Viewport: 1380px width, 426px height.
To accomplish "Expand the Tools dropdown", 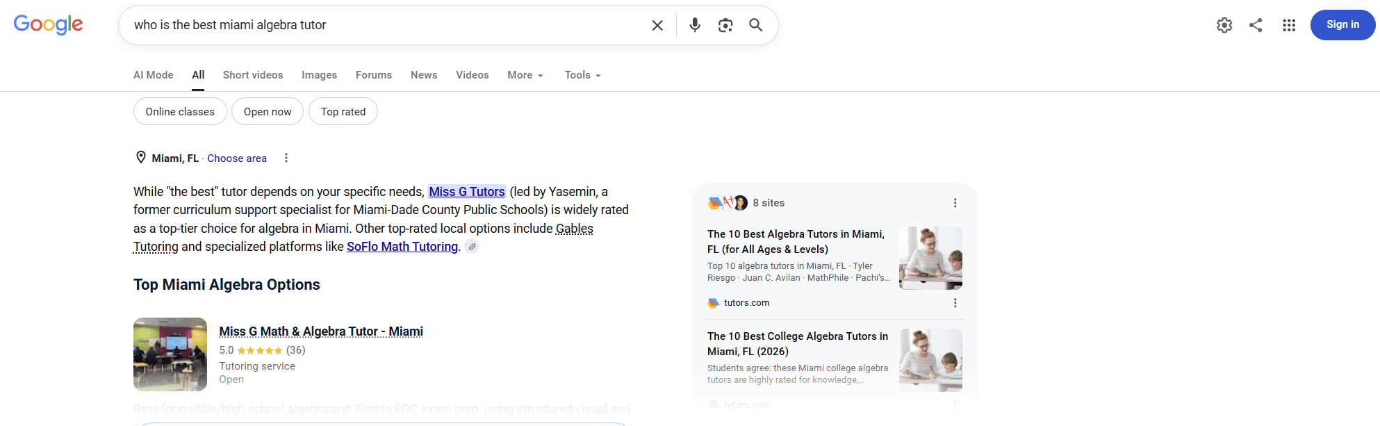I will (582, 75).
